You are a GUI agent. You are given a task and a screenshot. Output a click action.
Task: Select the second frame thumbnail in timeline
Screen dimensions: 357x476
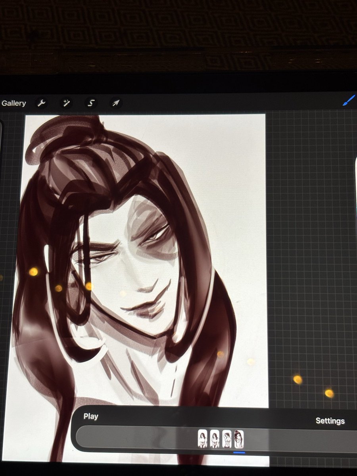215,439
